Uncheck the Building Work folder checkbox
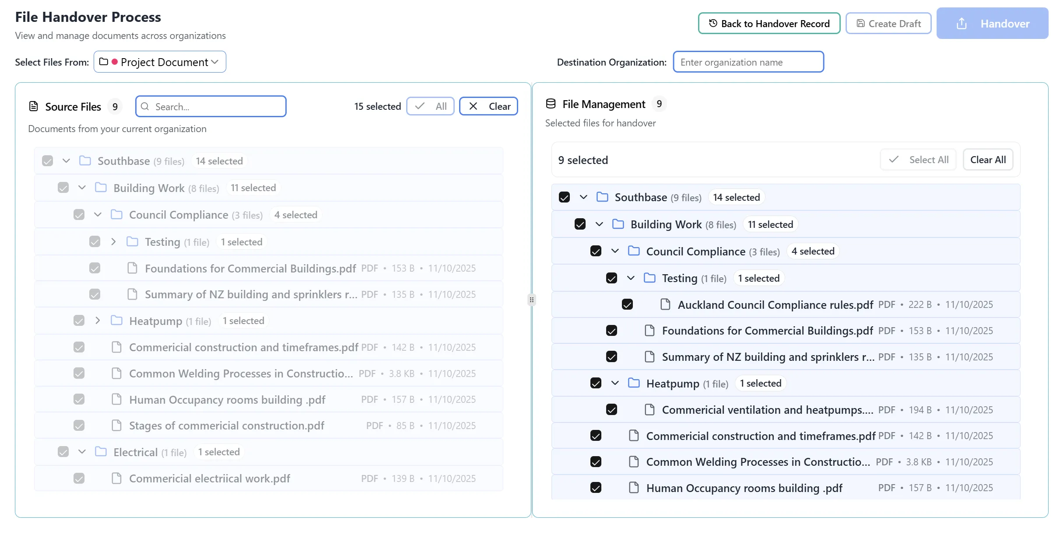 point(63,187)
